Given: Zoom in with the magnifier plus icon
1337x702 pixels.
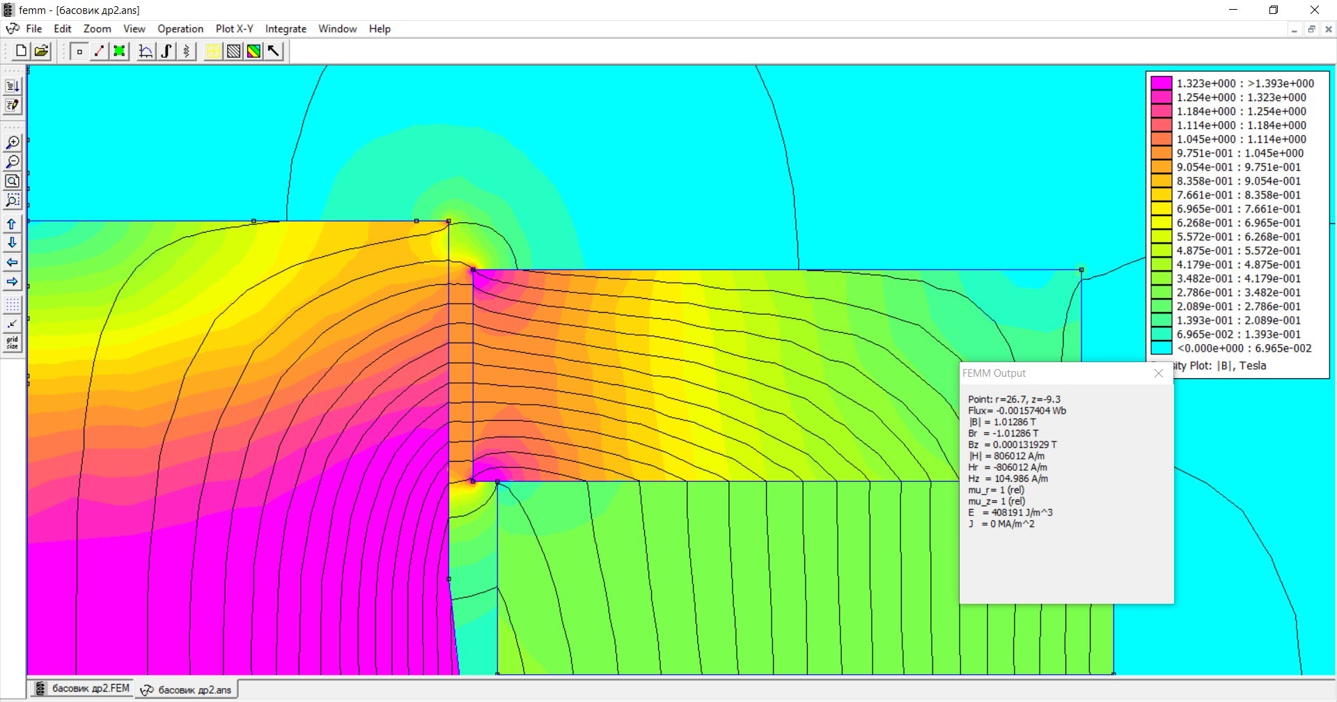Looking at the screenshot, I should point(13,143).
